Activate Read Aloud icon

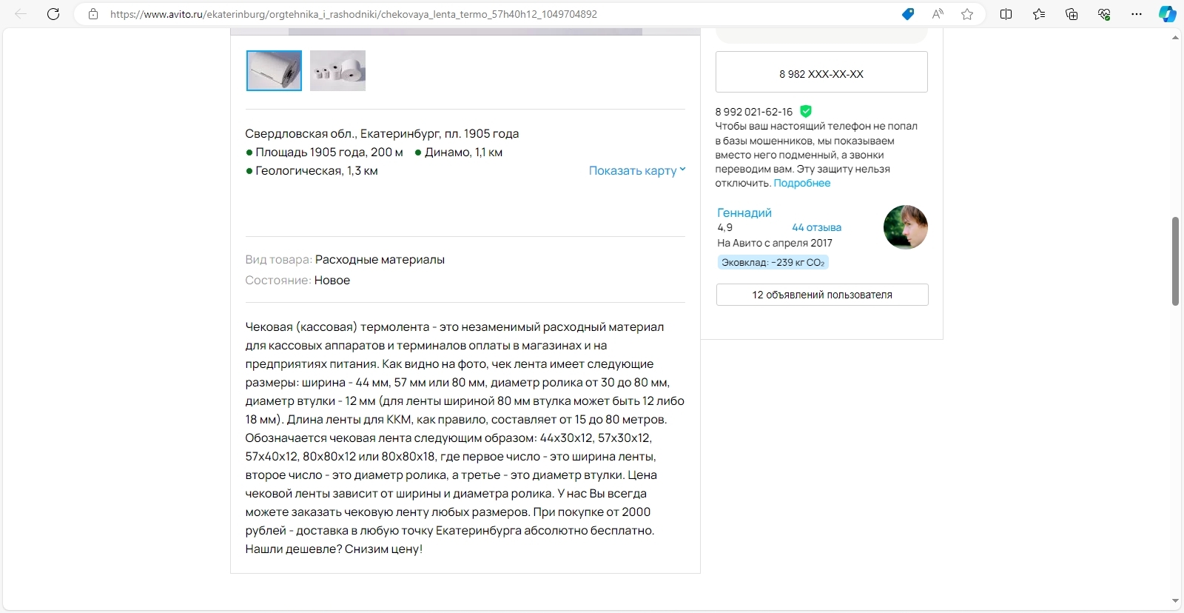pyautogui.click(x=938, y=14)
